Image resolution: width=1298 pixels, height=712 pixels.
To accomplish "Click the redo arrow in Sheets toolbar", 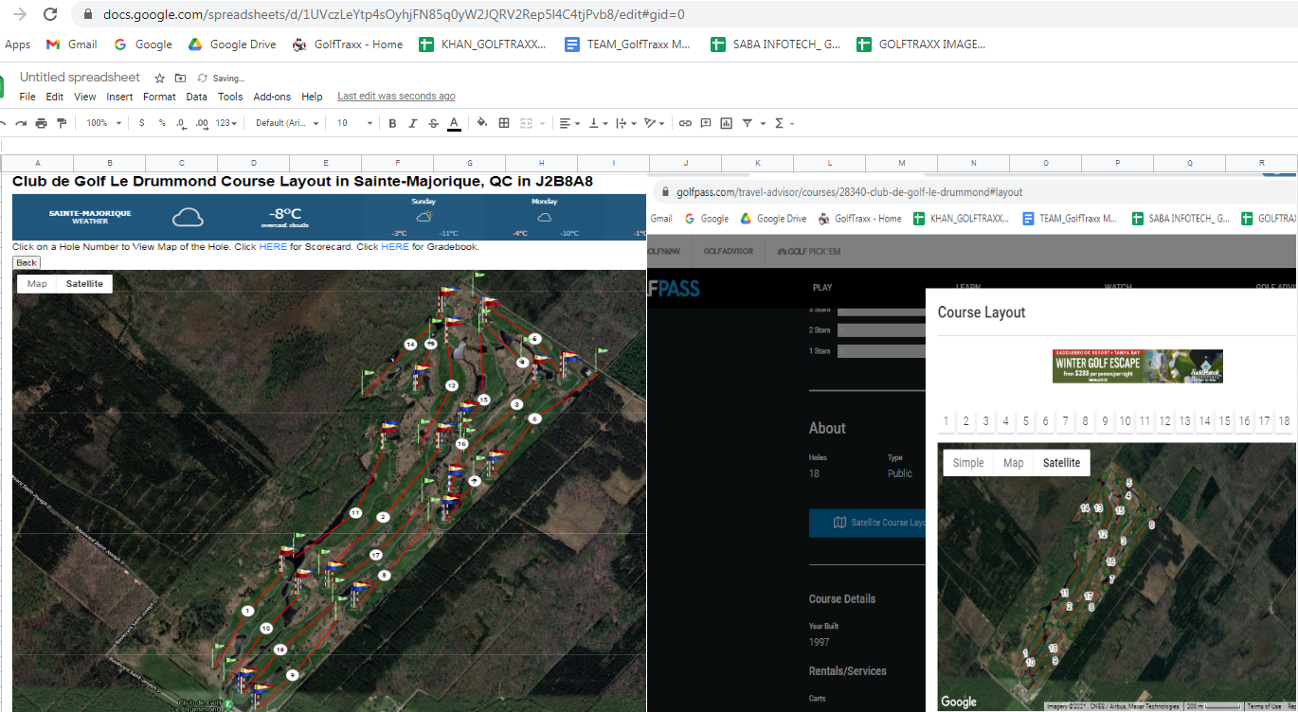I will [x=19, y=123].
